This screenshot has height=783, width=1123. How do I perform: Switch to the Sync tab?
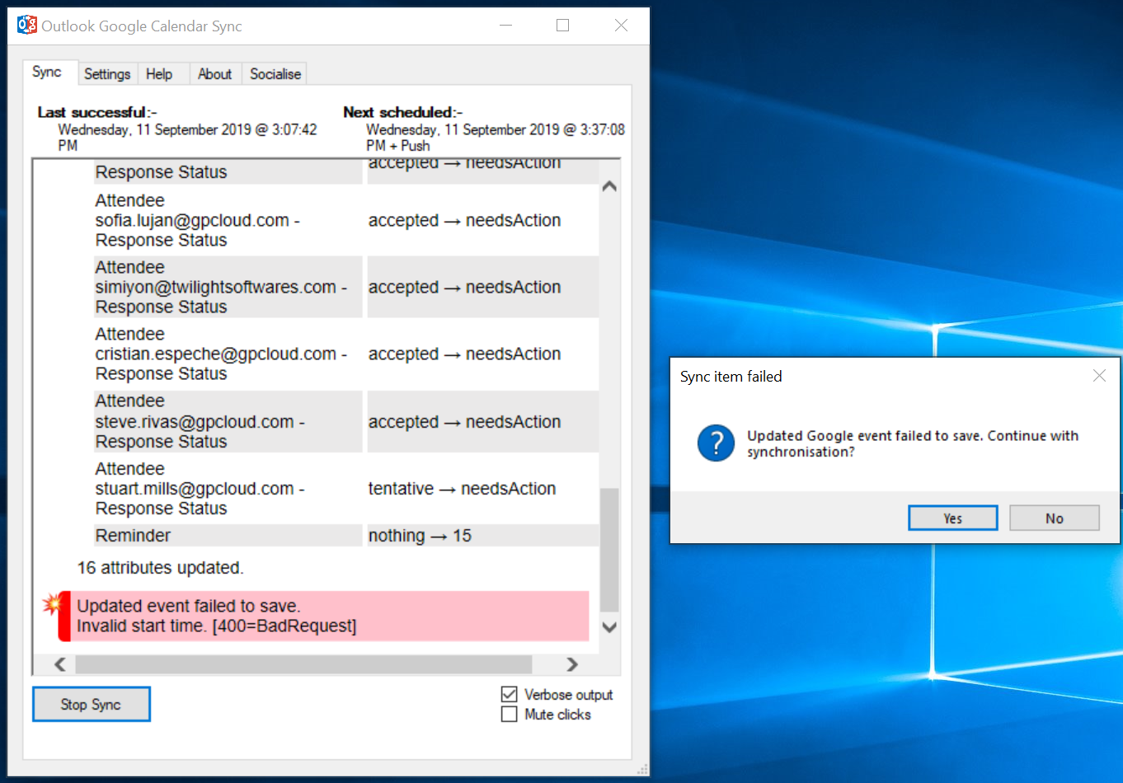(47, 72)
